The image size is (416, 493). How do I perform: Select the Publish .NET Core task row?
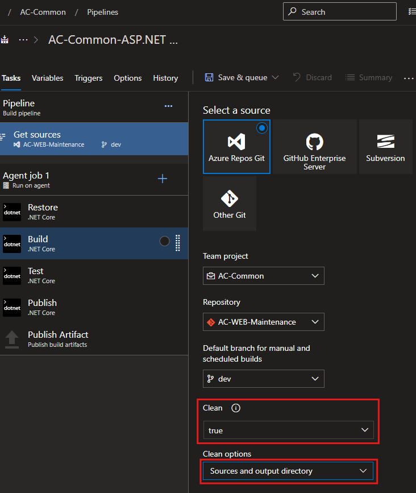pos(94,308)
